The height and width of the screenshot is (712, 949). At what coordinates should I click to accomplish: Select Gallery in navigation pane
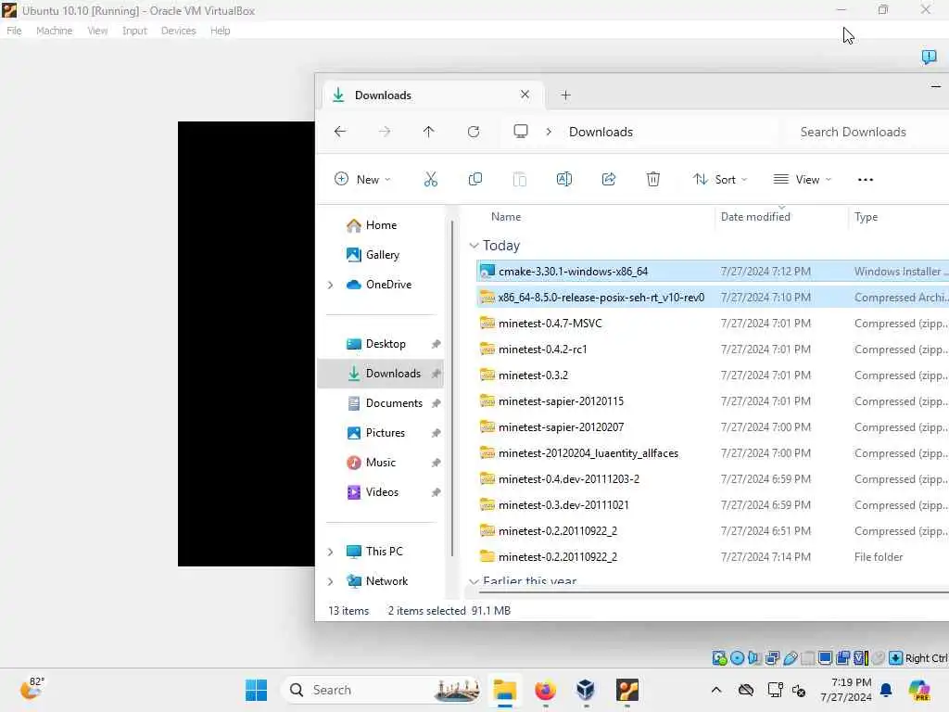pos(383,255)
